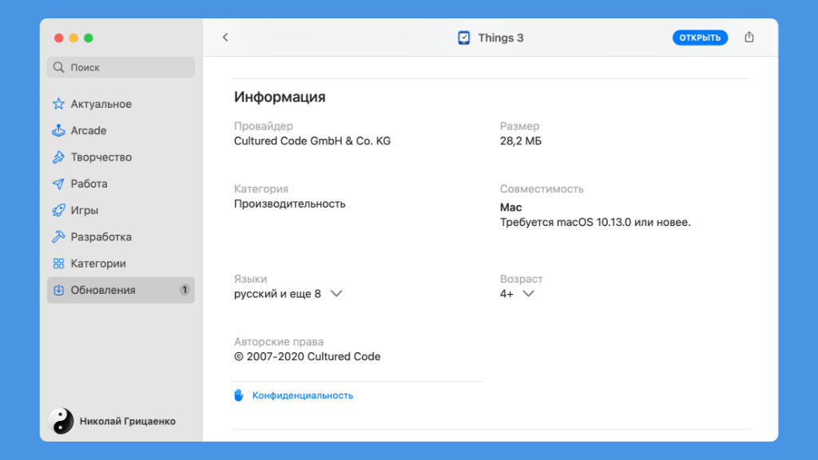
Task: Maximize the window with green button
Action: click(89, 38)
